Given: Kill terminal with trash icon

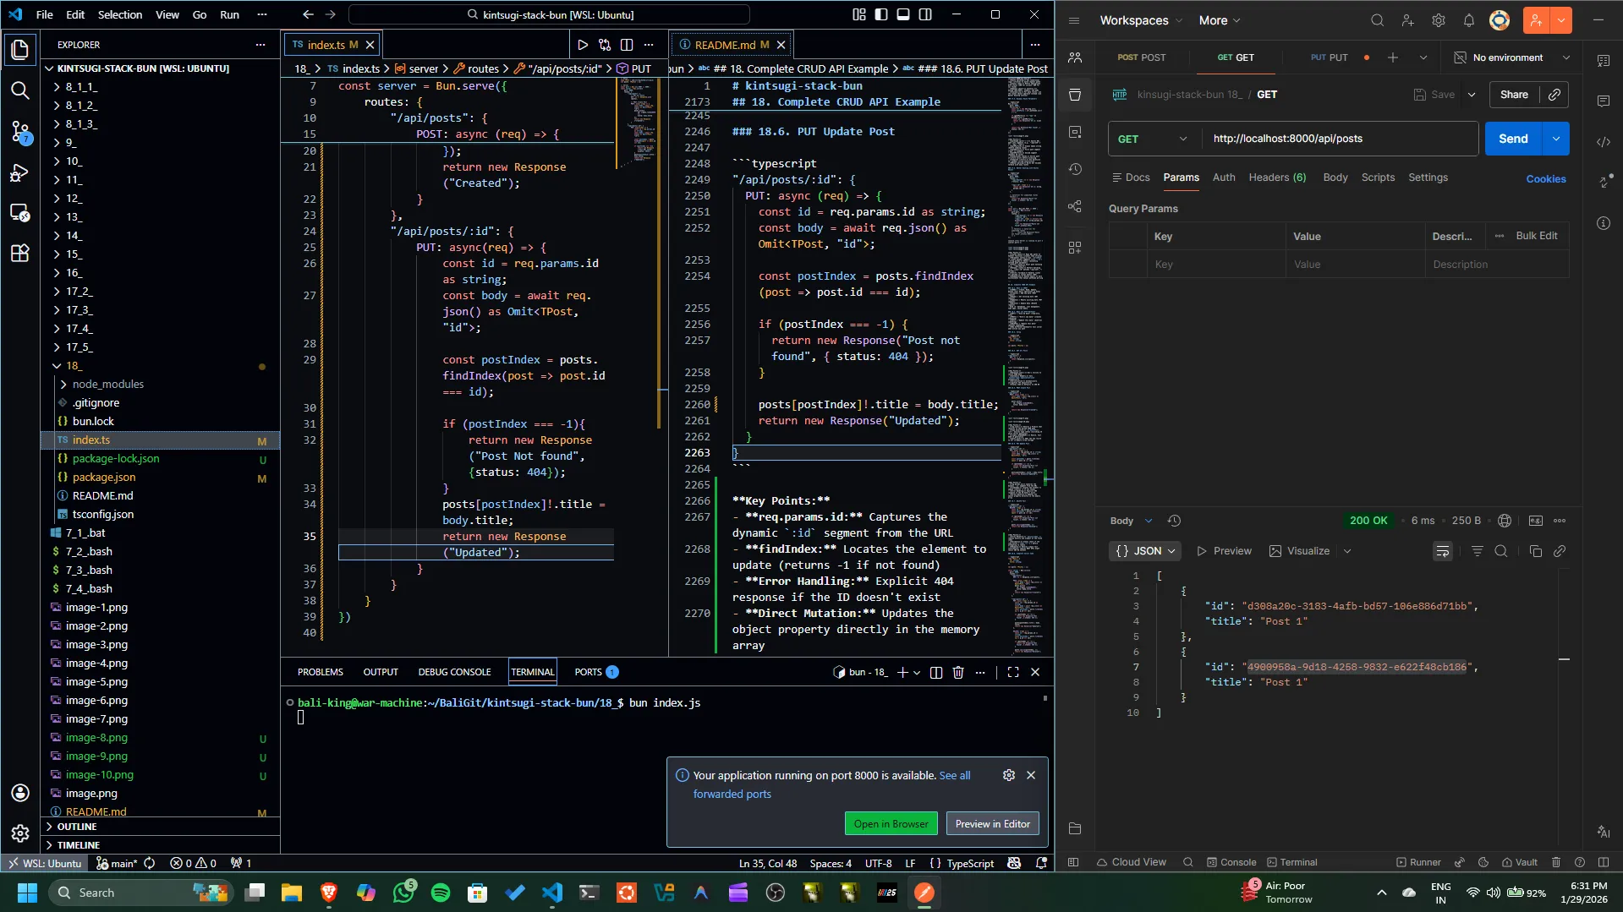Looking at the screenshot, I should point(958,672).
